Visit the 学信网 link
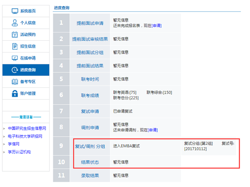This screenshot has height=187, width=250. (13, 144)
